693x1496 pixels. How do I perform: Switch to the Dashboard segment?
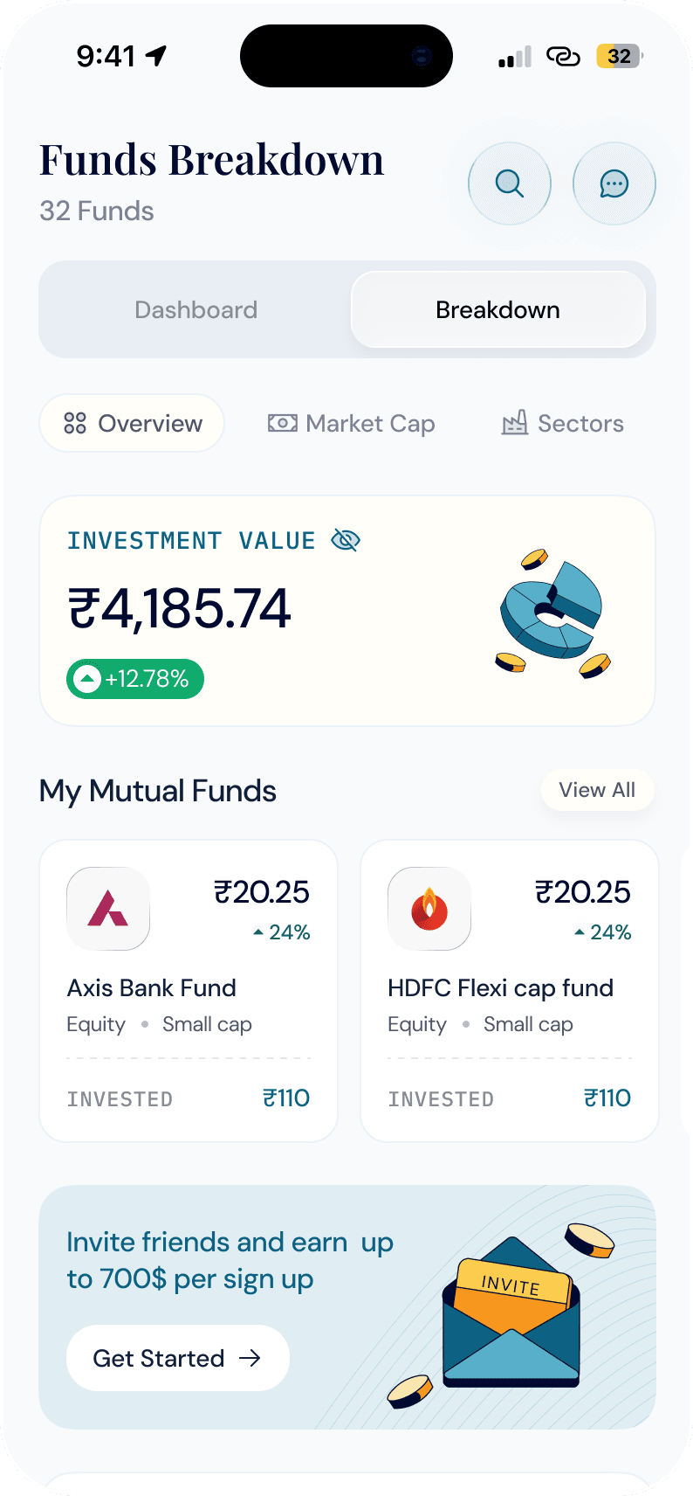click(196, 310)
